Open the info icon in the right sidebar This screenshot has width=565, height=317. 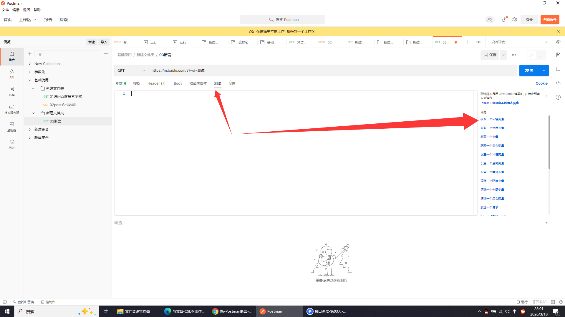[x=558, y=97]
